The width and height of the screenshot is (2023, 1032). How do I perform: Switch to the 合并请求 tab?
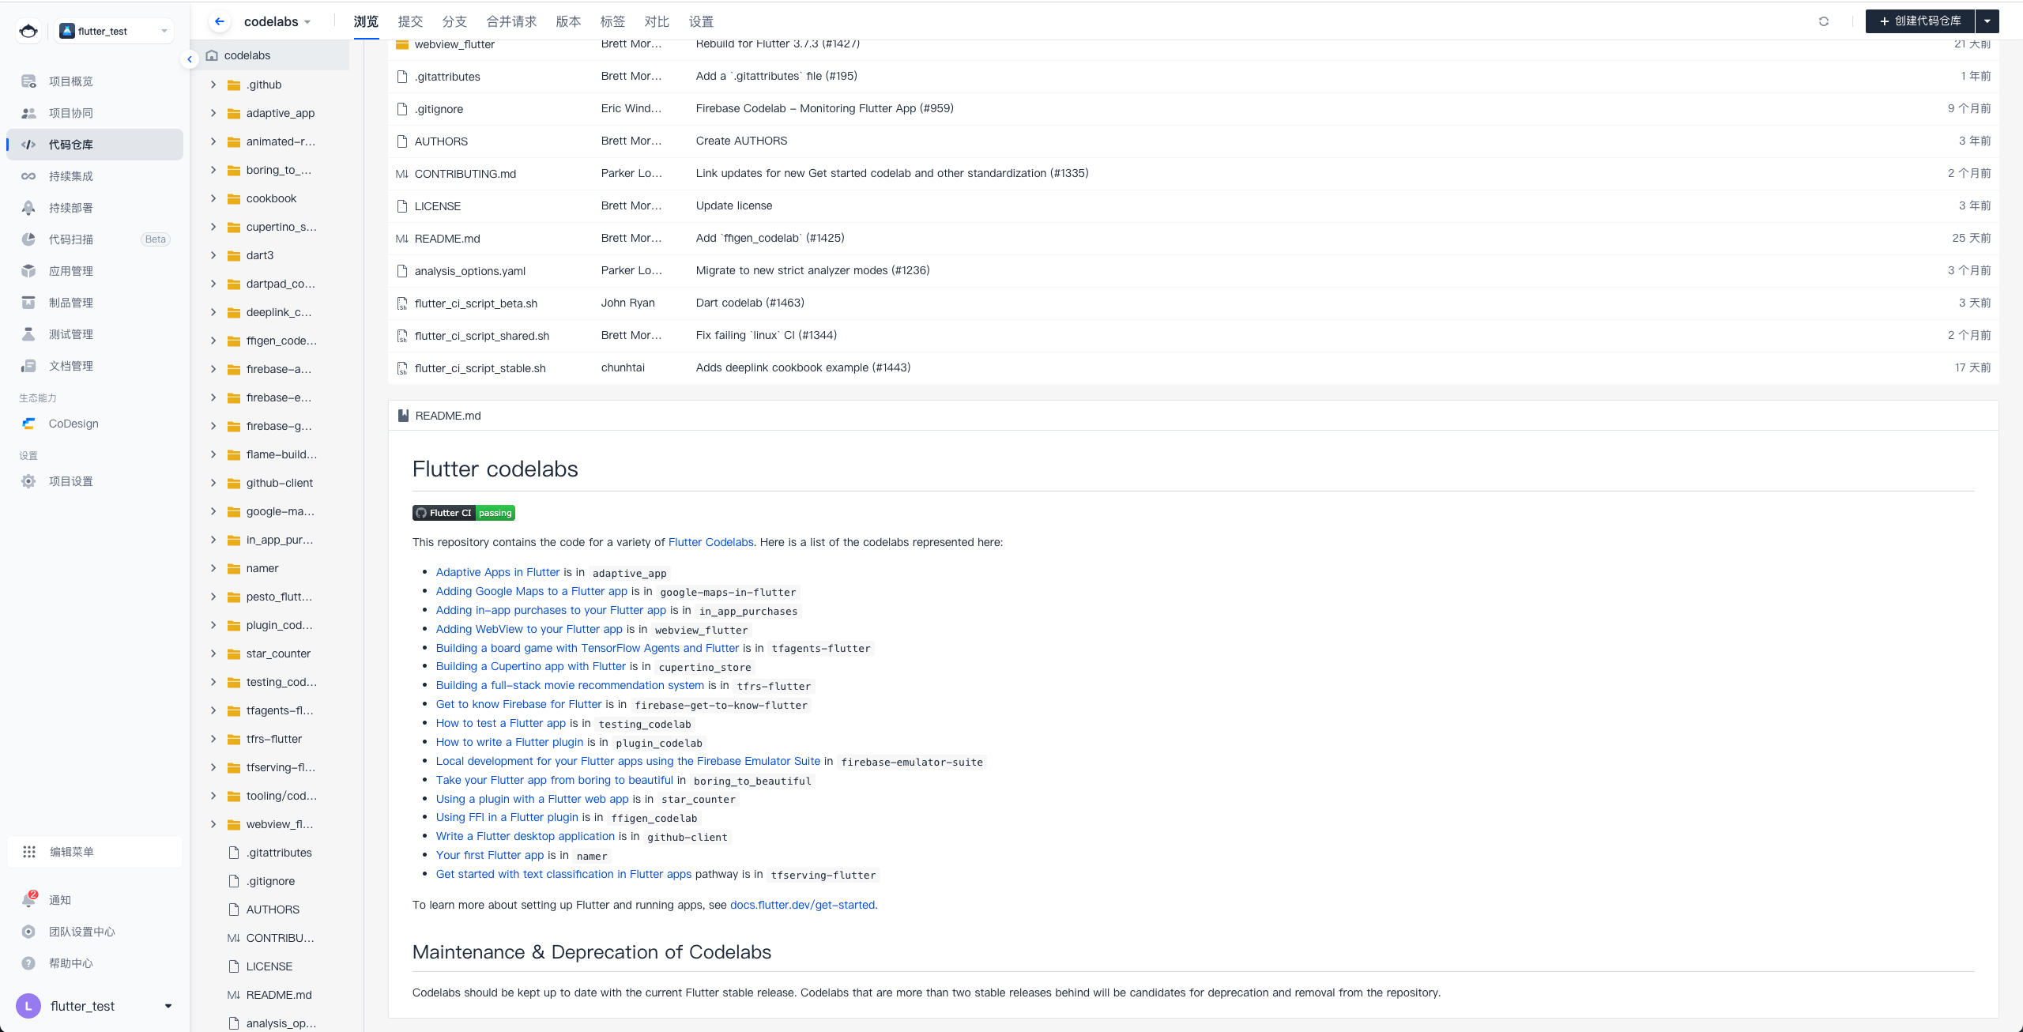(x=511, y=21)
